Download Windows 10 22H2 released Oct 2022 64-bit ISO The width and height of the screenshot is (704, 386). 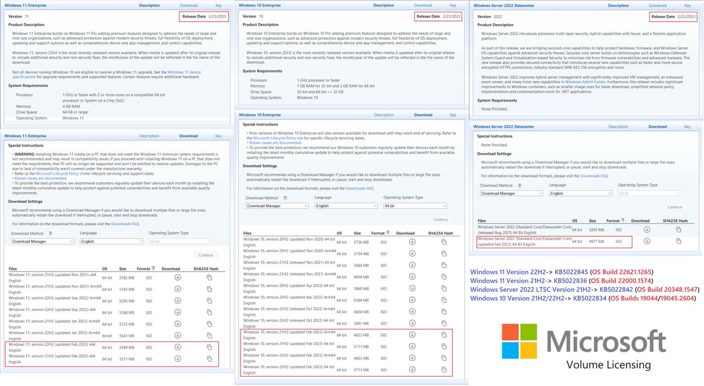(412, 322)
